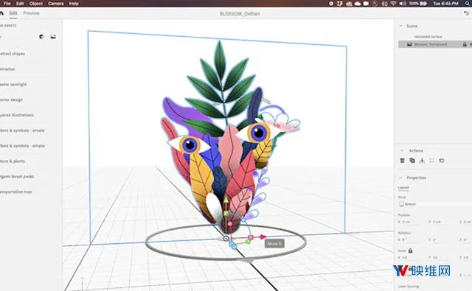472x291 pixels.
Task: Click the Wi-Fi status icon
Action: [393, 3]
